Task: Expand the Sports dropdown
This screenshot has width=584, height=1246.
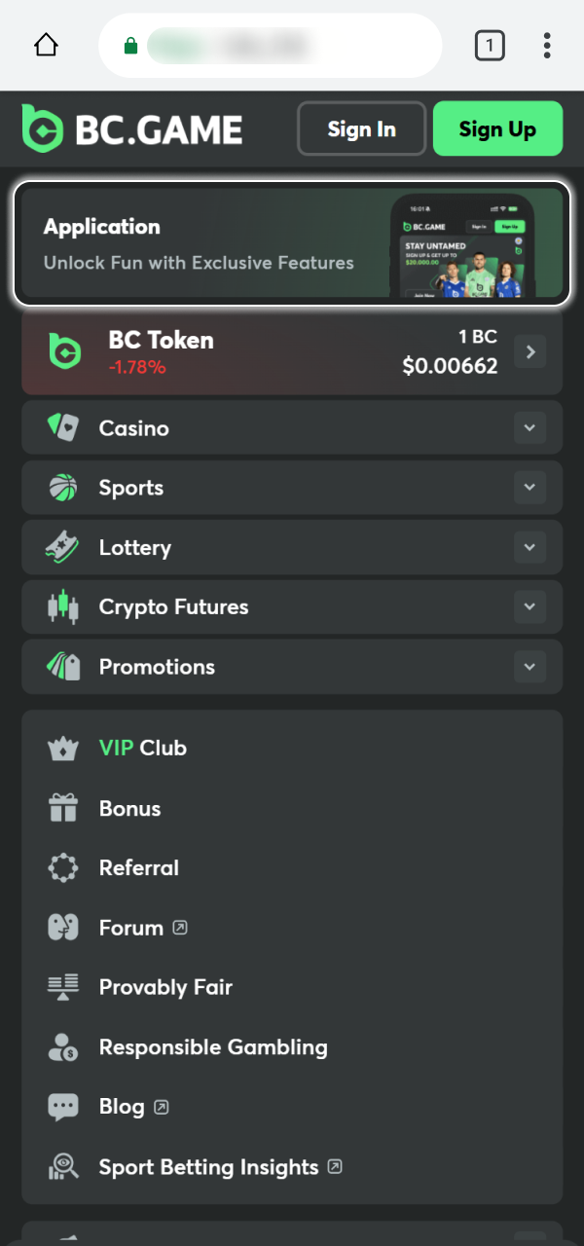Action: tap(529, 487)
